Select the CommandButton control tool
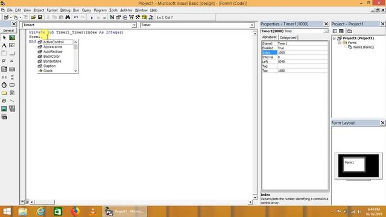Image resolution: width=386 pixels, height=217 pixels. (12, 54)
